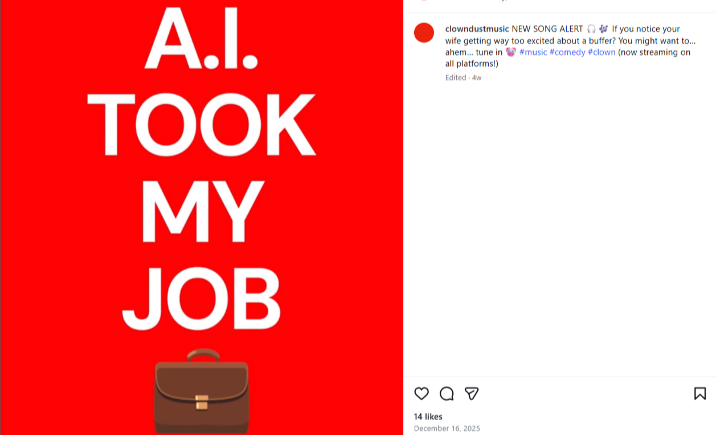This screenshot has height=435, width=716.
Task: Click the NEW SONG ALERT caption text
Action: (x=547, y=29)
